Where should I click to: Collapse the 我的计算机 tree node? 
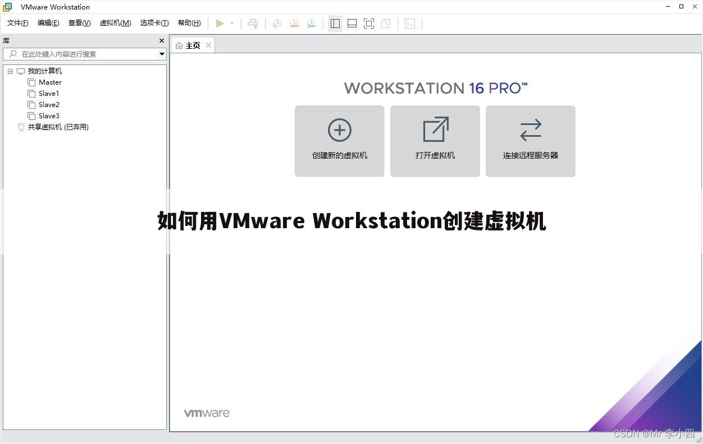point(10,71)
